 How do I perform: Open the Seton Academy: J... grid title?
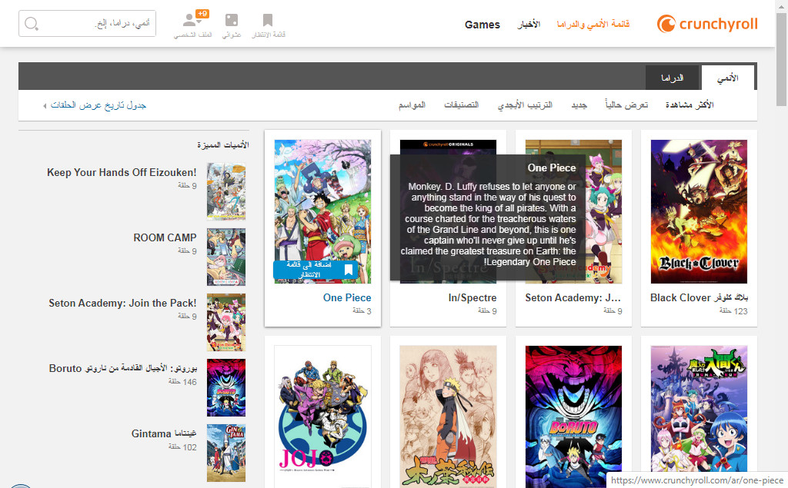[573, 297]
